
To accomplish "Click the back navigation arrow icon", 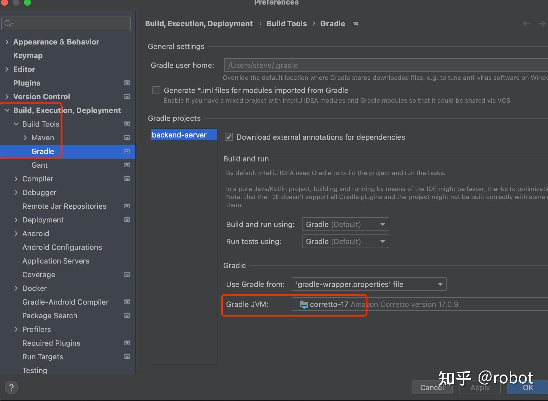I will tap(527, 24).
